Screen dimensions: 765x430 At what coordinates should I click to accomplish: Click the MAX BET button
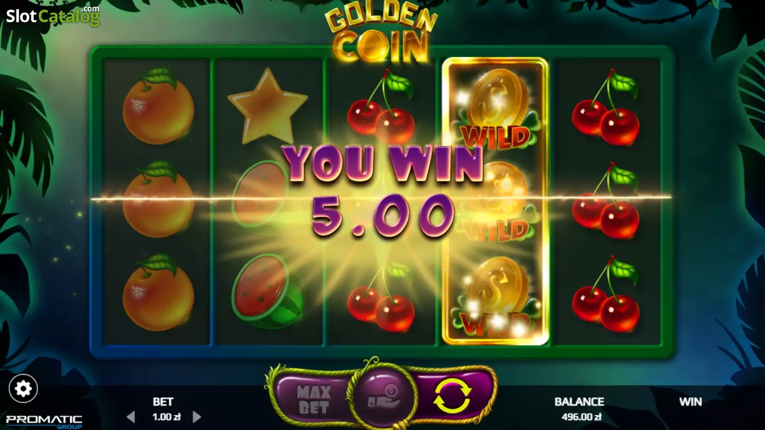click(314, 400)
